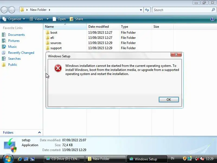Click the setup application icon in details pane
The height and width of the screenshot is (163, 217).
10,146
